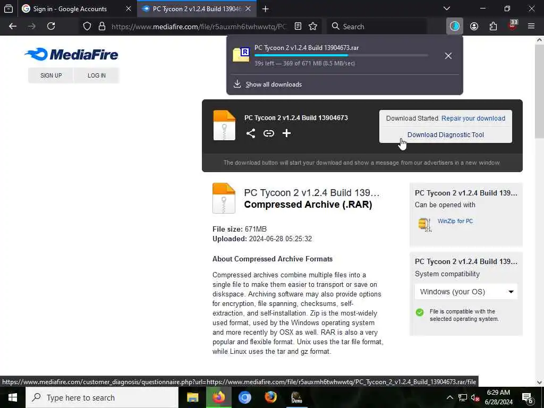Click the scroll up arrow on the page
This screenshot has height=408, width=544.
point(539,40)
